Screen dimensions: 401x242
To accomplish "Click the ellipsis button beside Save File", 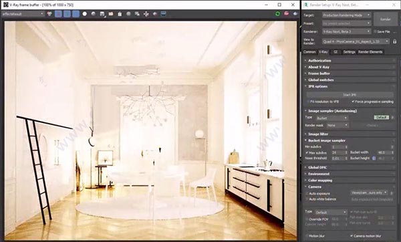I will tap(395, 31).
